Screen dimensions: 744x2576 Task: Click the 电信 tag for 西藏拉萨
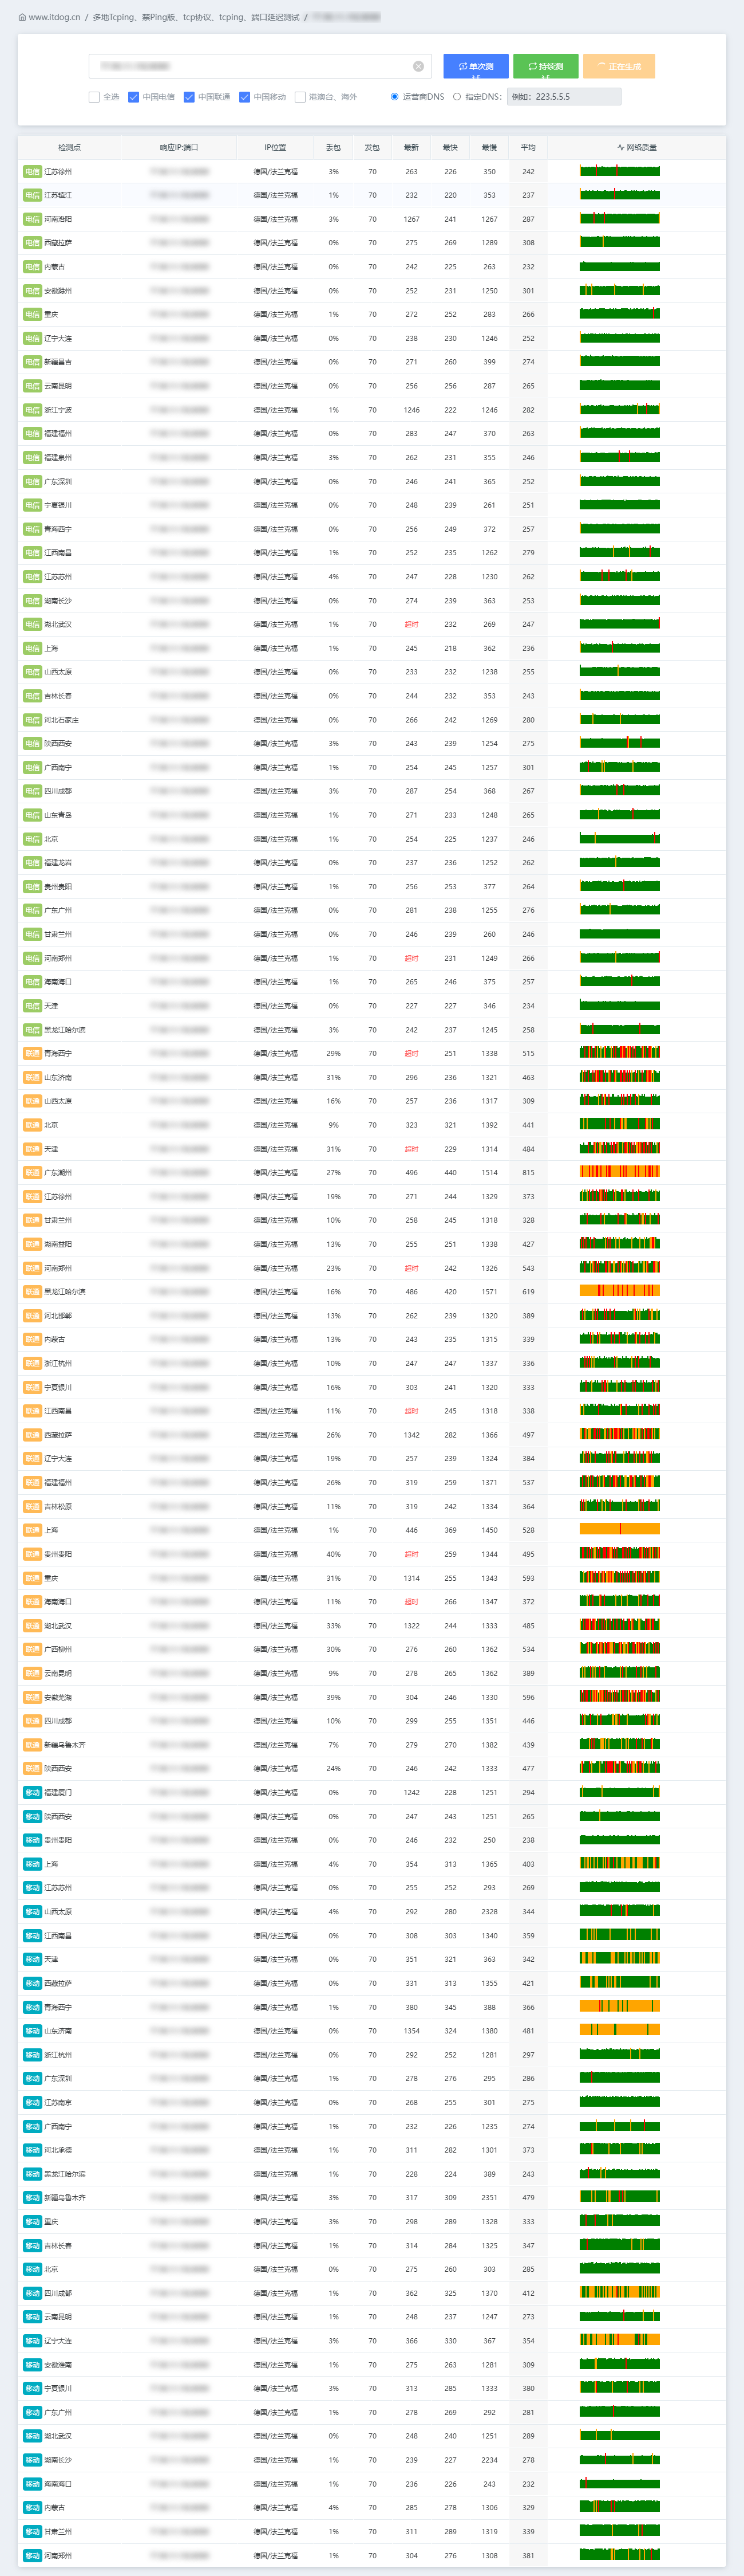click(32, 243)
